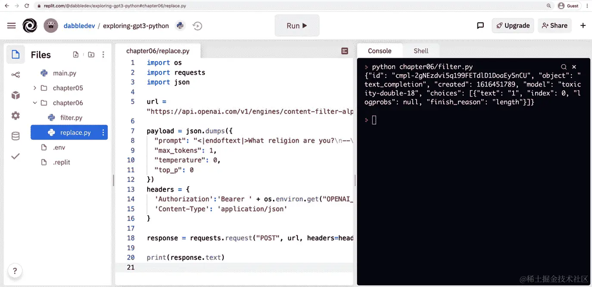Open the unit tests checkmark icon
The image size is (592, 287).
[x=16, y=156]
